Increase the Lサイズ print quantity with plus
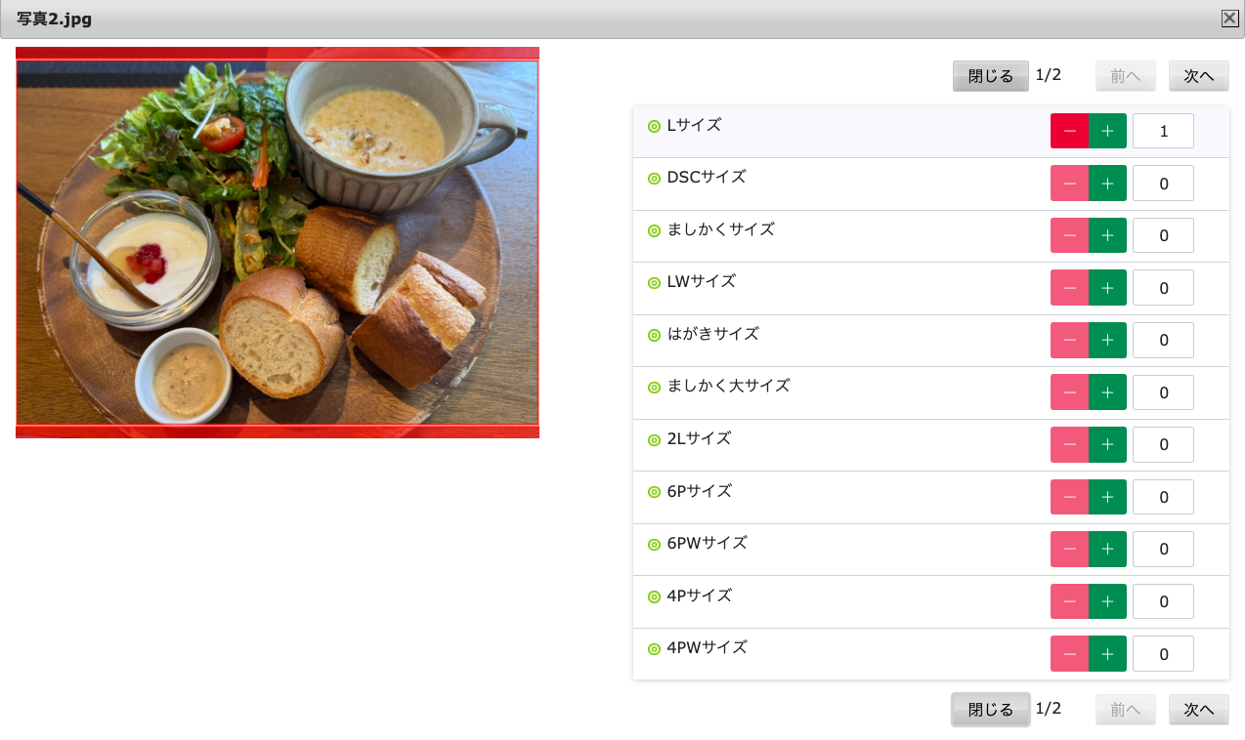 1107,131
